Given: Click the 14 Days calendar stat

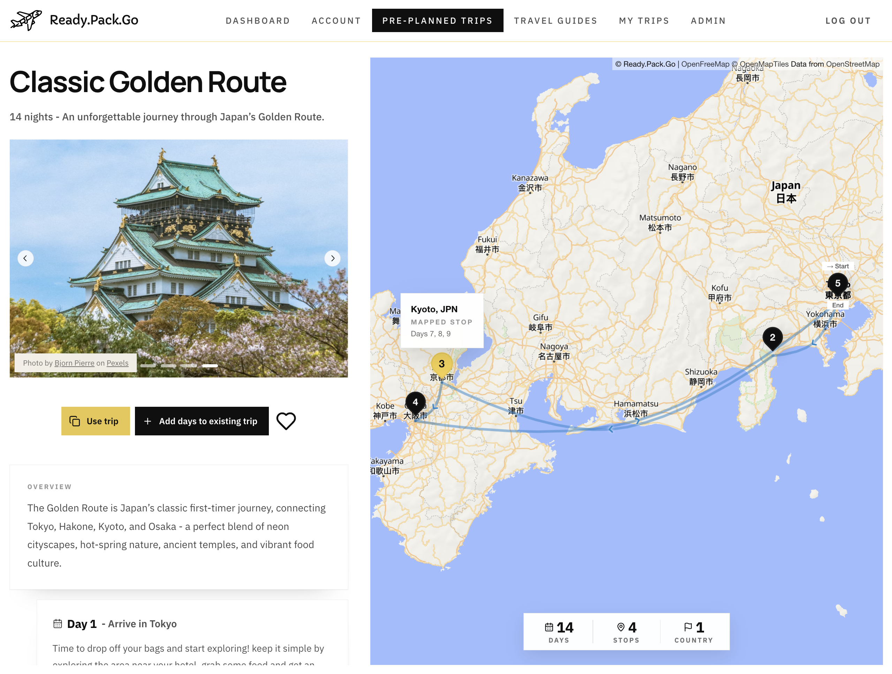Looking at the screenshot, I should click(559, 632).
